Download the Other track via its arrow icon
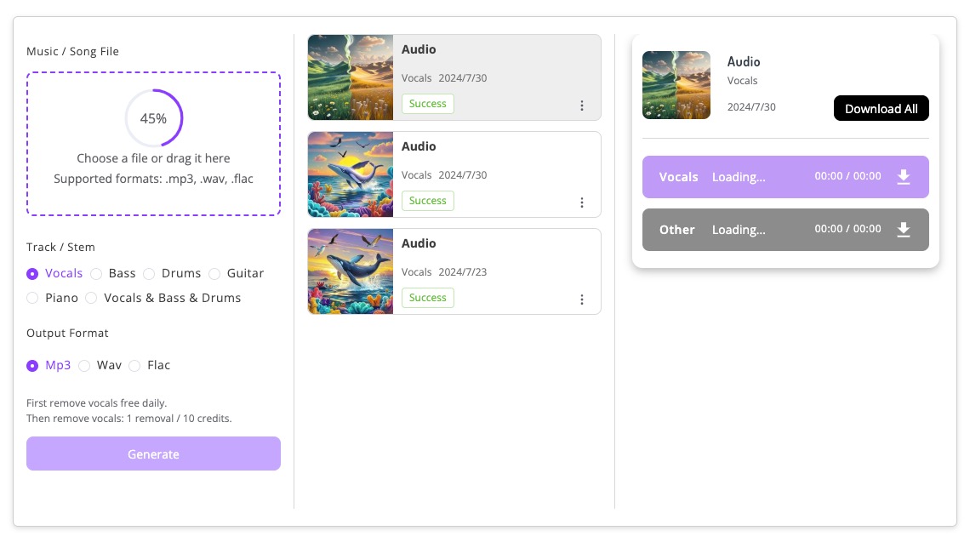The width and height of the screenshot is (970, 542). point(903,230)
